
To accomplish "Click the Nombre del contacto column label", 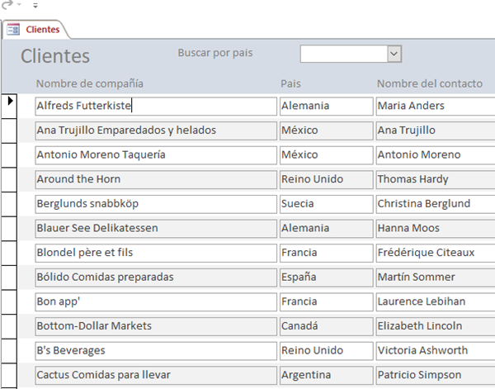I will (429, 83).
